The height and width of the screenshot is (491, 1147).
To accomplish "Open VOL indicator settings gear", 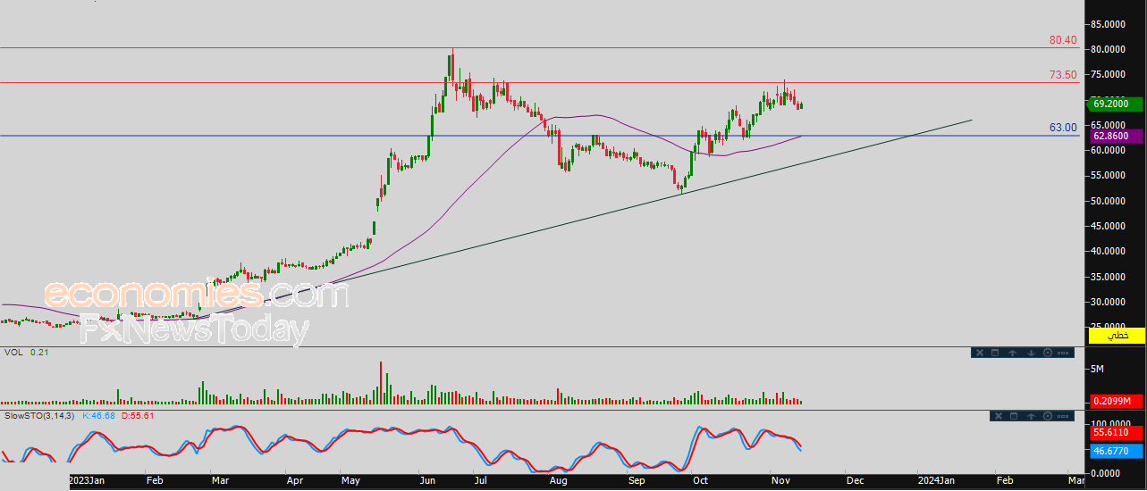I will click(1048, 353).
